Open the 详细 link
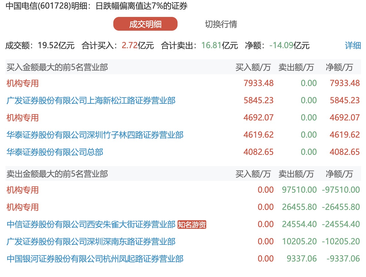366x277 pixels. (x=353, y=45)
